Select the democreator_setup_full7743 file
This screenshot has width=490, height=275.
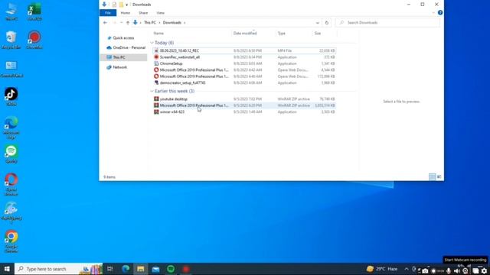point(244,83)
